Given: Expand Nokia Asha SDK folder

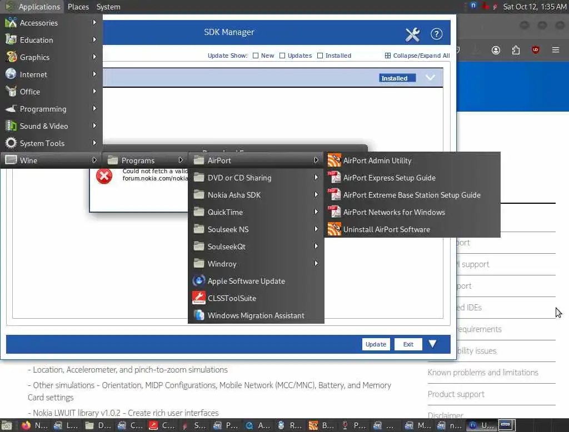Looking at the screenshot, I should [256, 195].
